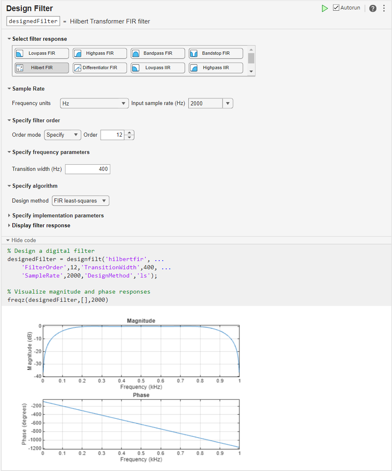This screenshot has height=471, width=392.
Task: Select the Highpass IIR filter response
Action: 216,68
